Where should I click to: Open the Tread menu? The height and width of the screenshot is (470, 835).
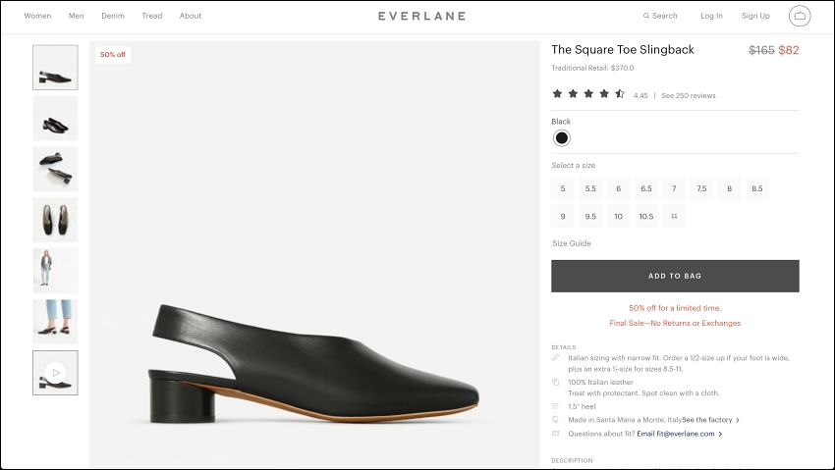coord(151,16)
